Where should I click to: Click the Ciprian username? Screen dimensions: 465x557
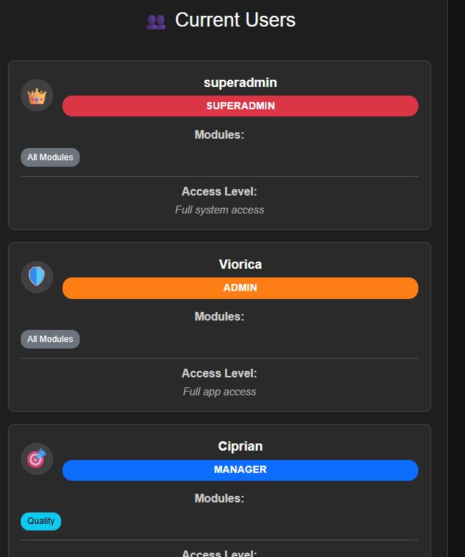pos(240,446)
